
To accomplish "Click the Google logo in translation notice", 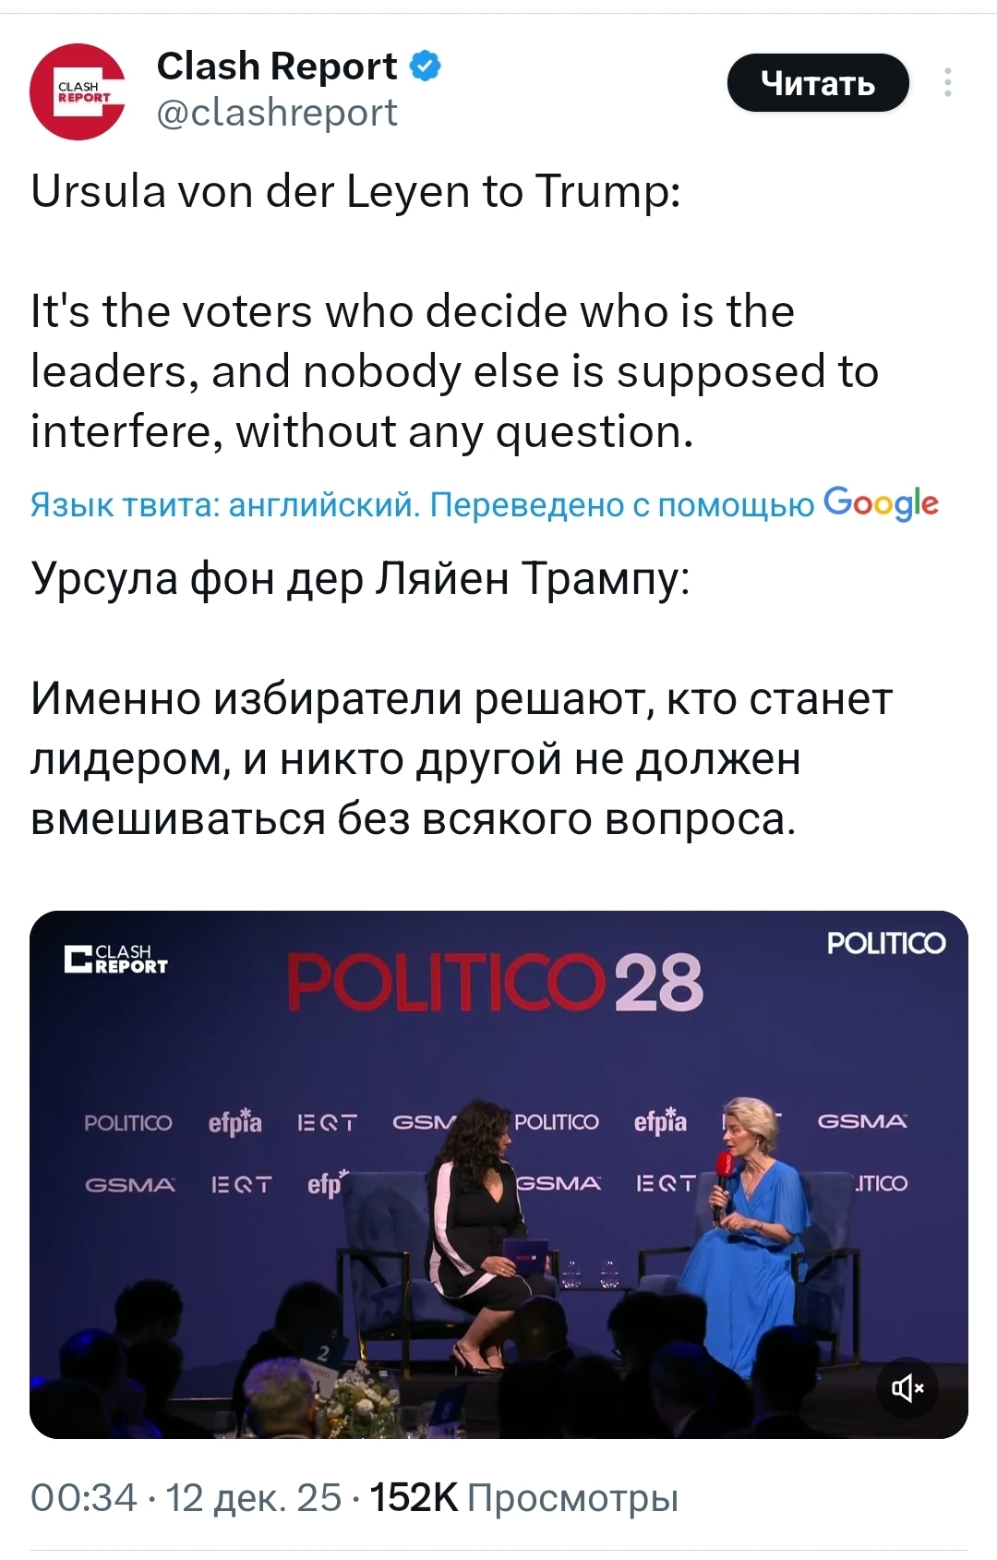I will coord(881,504).
